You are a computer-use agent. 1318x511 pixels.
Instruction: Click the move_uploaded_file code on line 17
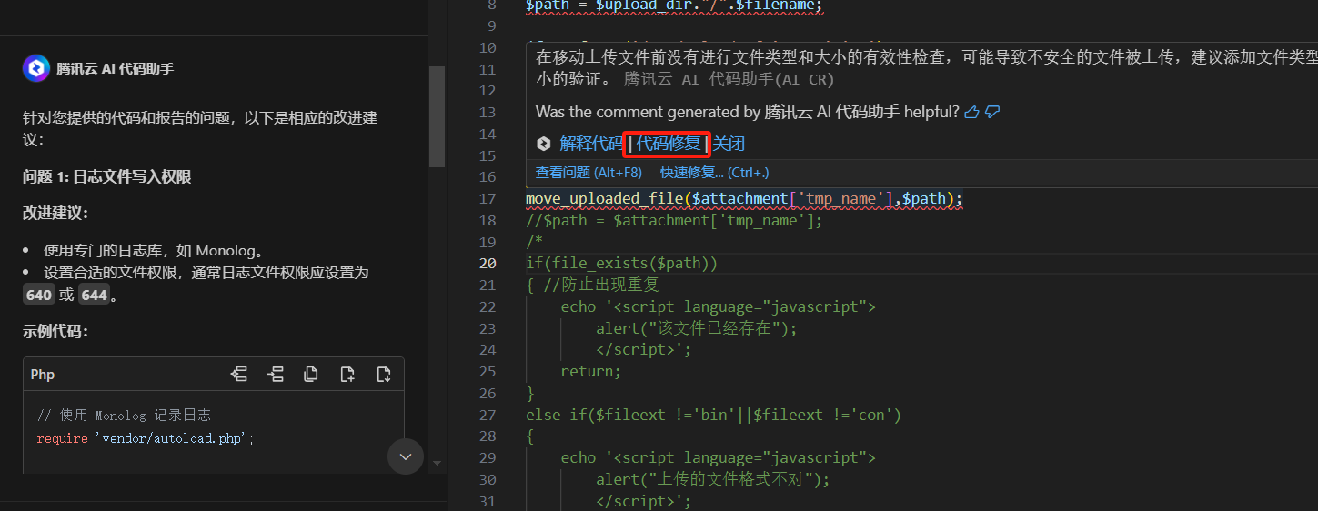click(x=744, y=198)
